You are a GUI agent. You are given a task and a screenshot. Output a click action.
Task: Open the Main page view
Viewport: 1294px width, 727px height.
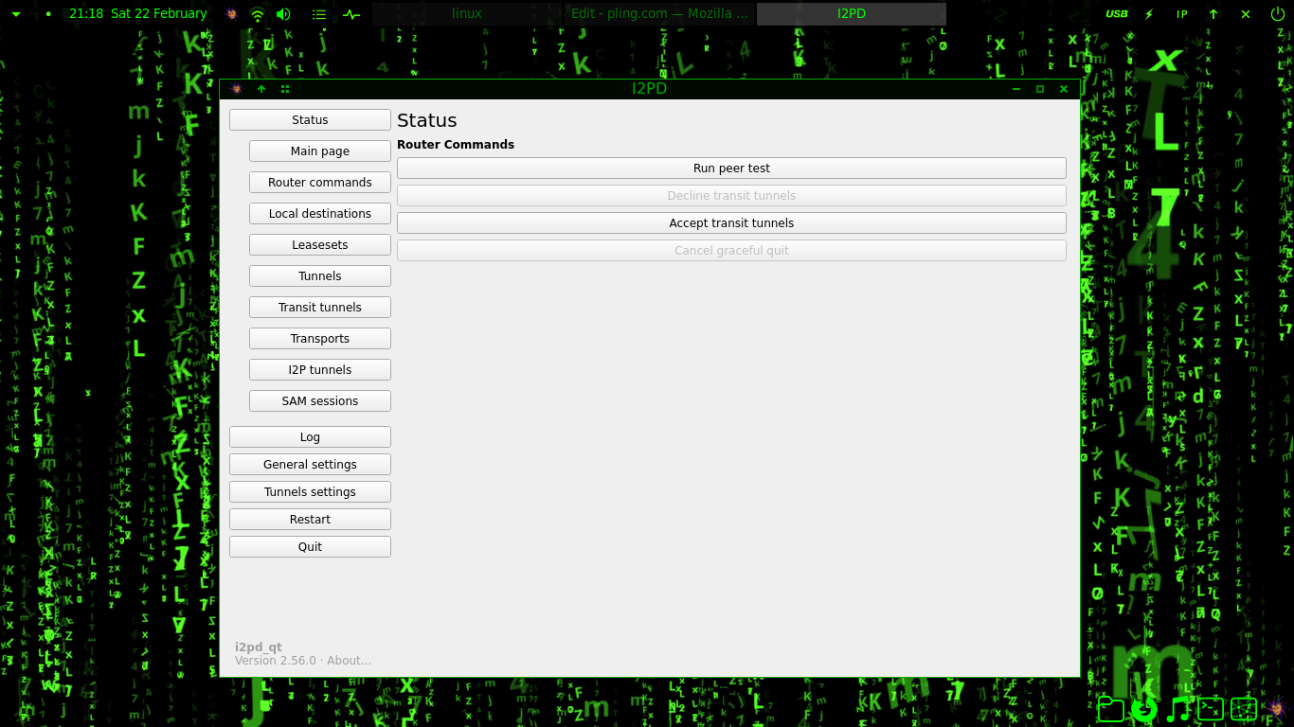click(x=320, y=151)
